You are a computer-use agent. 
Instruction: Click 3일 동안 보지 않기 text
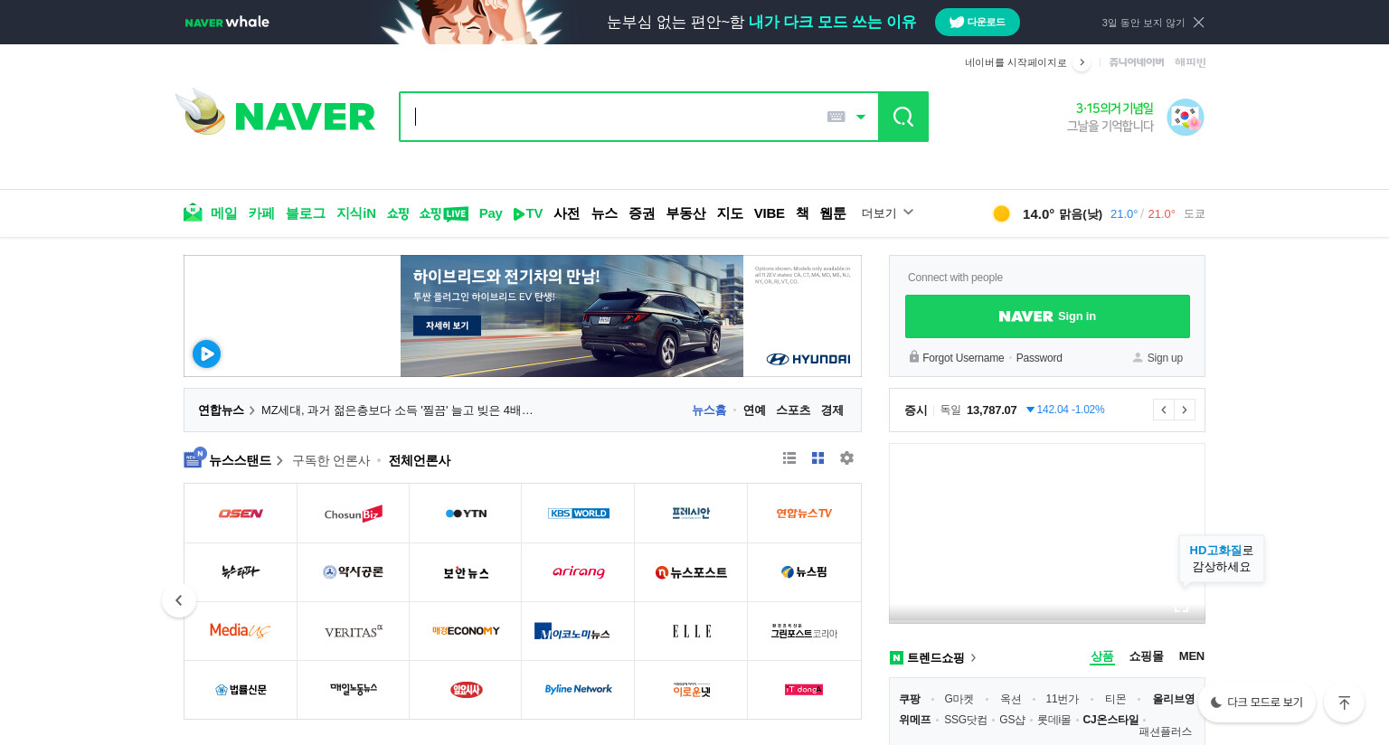click(1143, 23)
